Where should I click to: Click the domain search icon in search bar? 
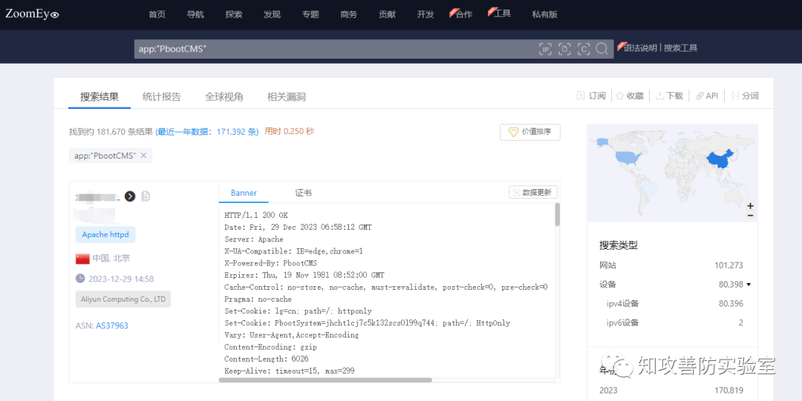coord(564,48)
